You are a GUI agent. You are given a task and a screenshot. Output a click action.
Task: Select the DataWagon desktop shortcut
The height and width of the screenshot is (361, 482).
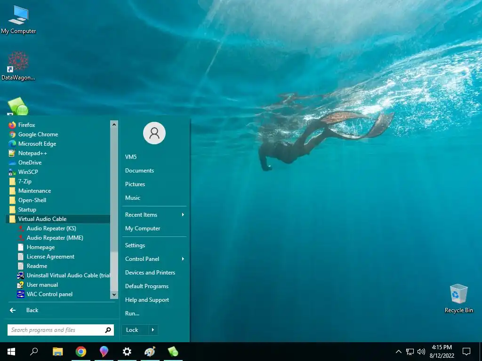tap(18, 66)
